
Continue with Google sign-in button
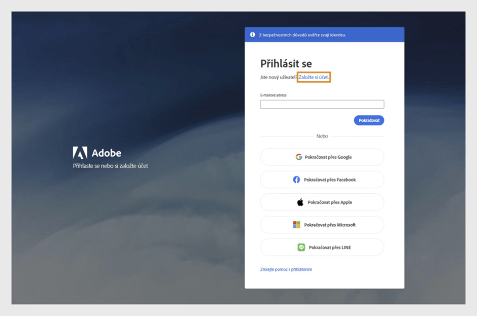click(322, 157)
